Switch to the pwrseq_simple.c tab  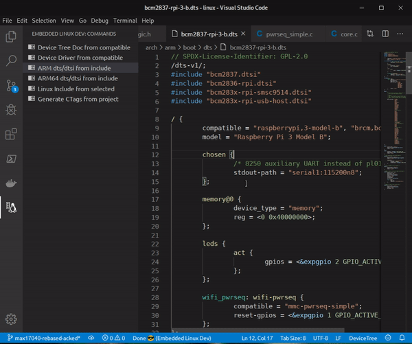[288, 34]
